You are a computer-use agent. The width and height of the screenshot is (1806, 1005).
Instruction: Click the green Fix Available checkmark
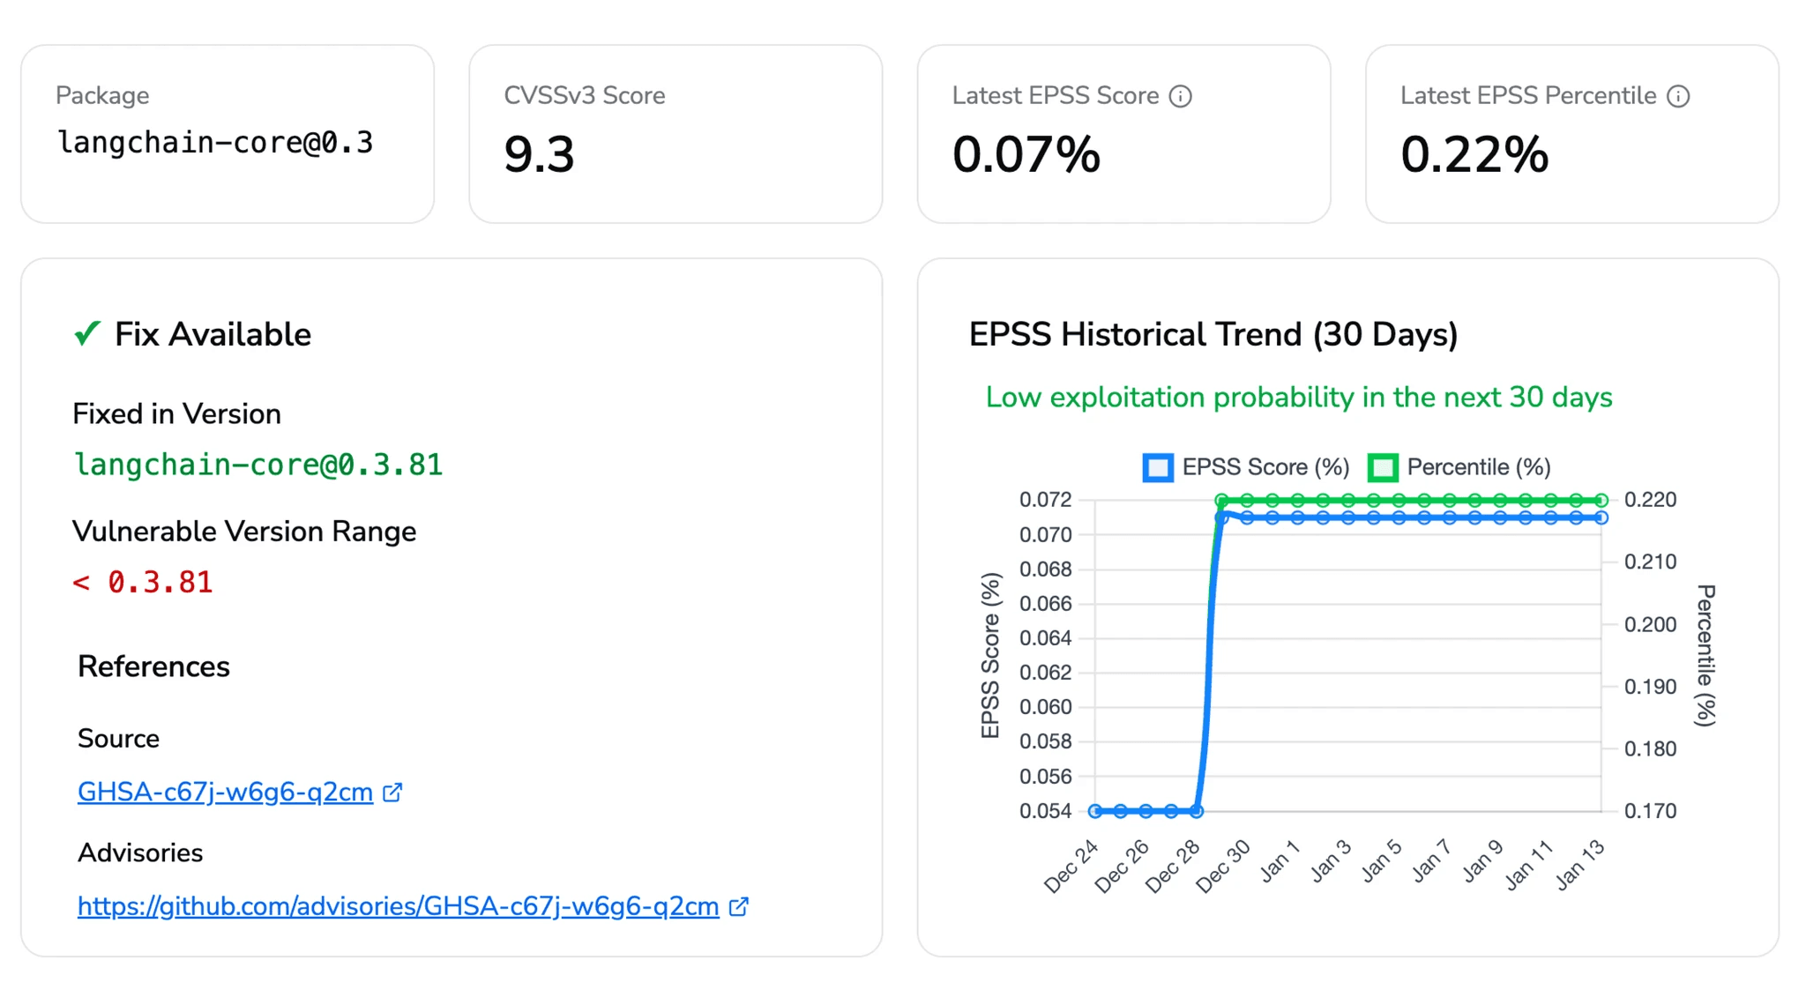coord(86,334)
